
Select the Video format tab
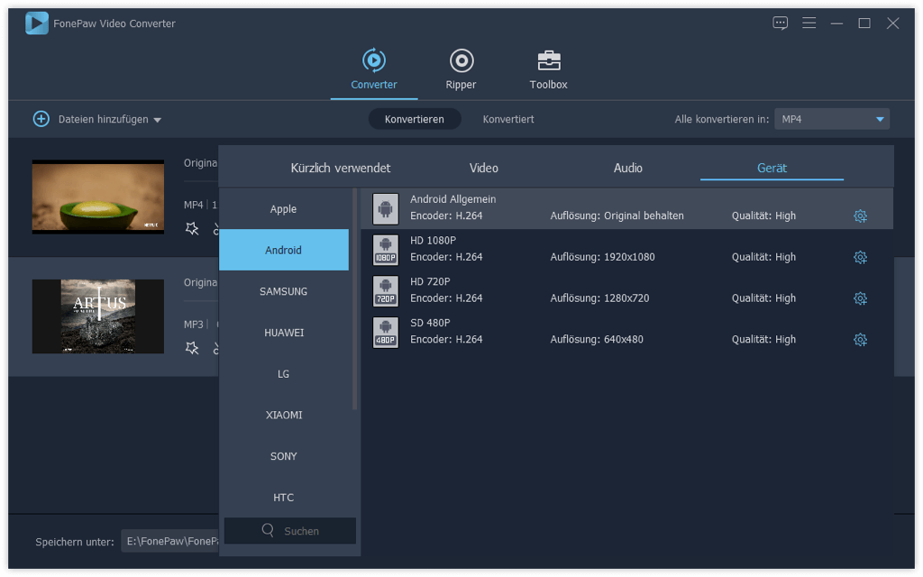coord(484,168)
